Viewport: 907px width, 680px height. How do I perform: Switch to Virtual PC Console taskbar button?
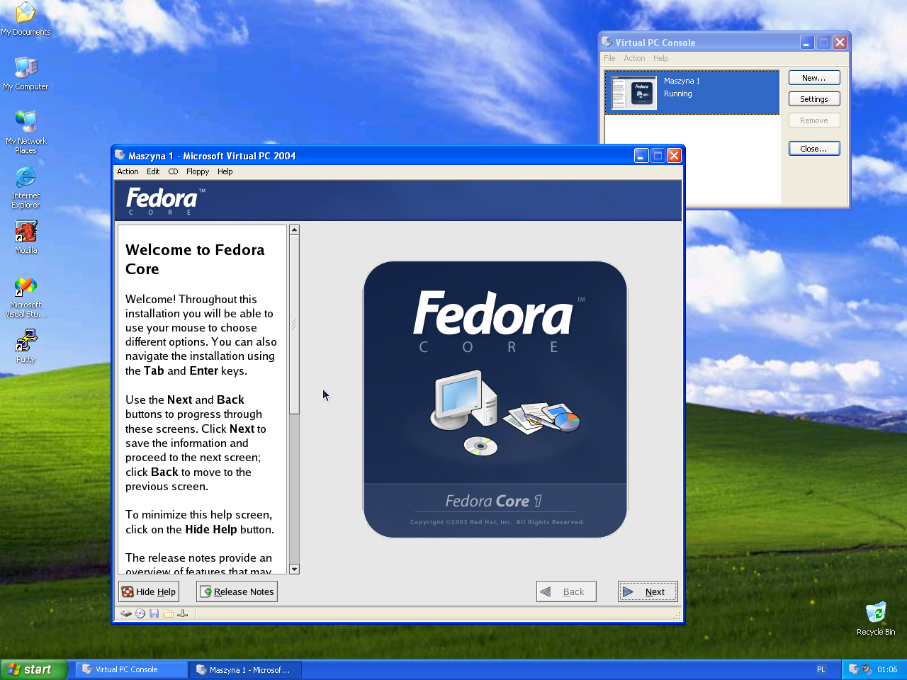coord(131,669)
